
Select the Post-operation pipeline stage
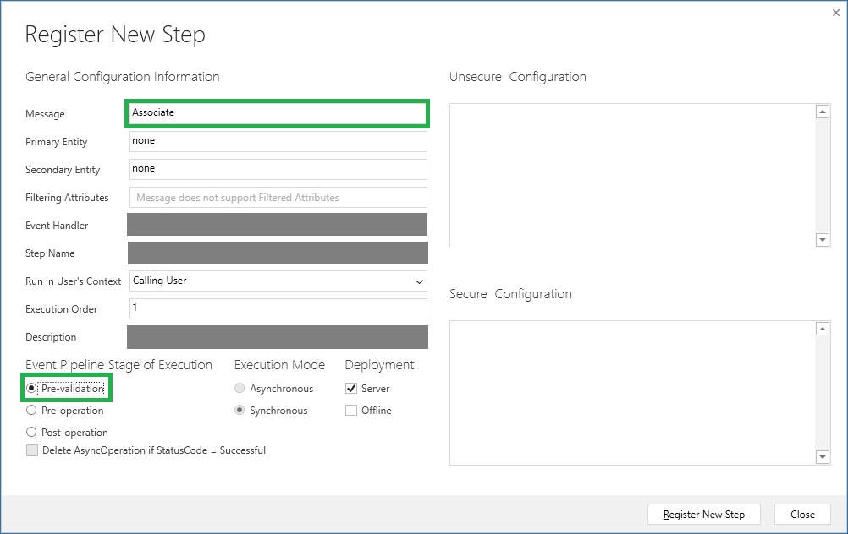coord(31,432)
